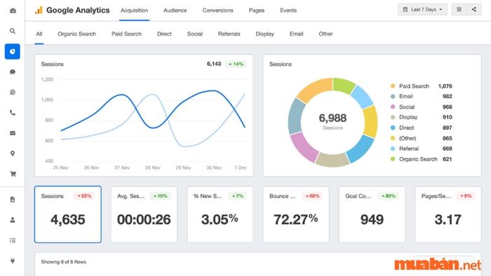Click the search magnifier sidebar icon
Image resolution: width=491 pixels, height=276 pixels.
pos(13,31)
